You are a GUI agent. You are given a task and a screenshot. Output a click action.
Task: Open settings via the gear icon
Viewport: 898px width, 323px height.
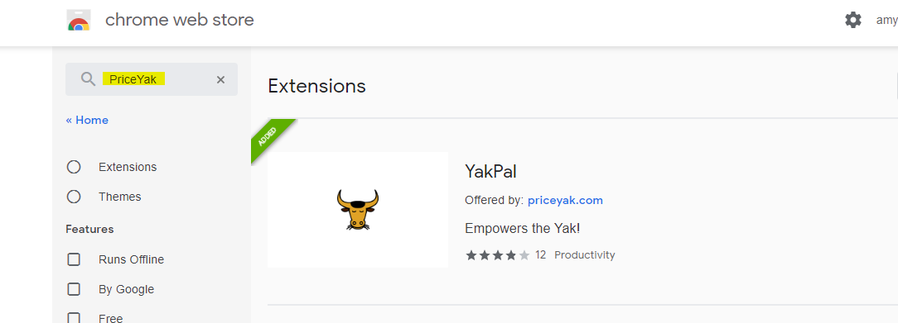coord(853,21)
